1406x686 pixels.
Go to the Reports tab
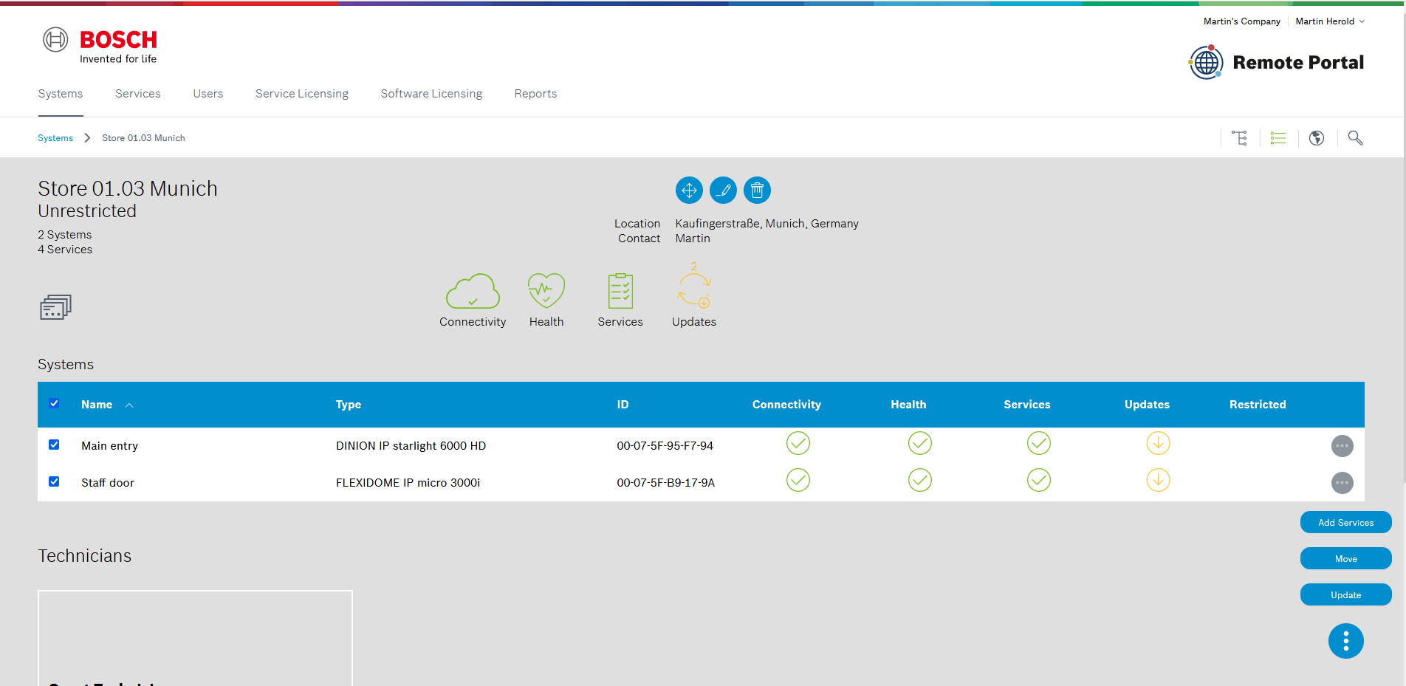pyautogui.click(x=535, y=94)
